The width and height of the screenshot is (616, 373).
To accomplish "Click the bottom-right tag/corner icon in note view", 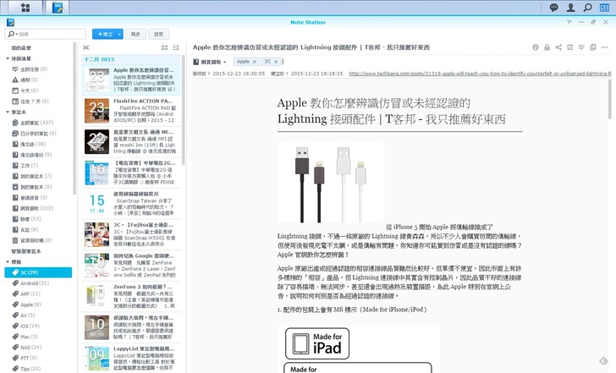I will point(603,360).
